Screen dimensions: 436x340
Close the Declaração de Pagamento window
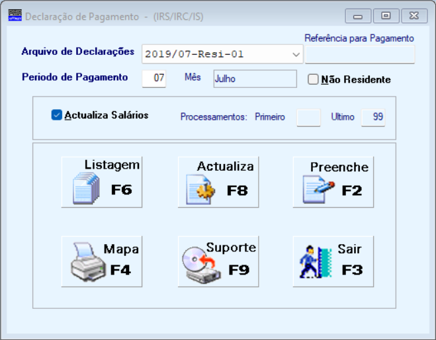[414, 16]
